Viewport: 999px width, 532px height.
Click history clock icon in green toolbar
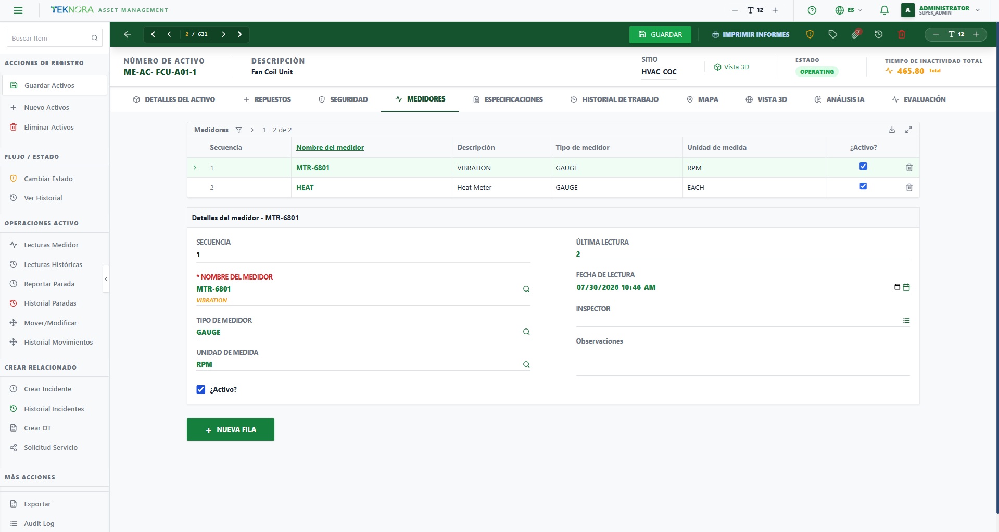tap(879, 34)
